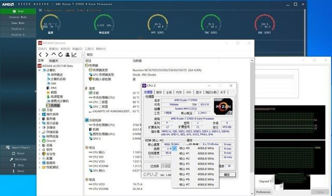Expand the 数据库 tree node

point(39,163)
